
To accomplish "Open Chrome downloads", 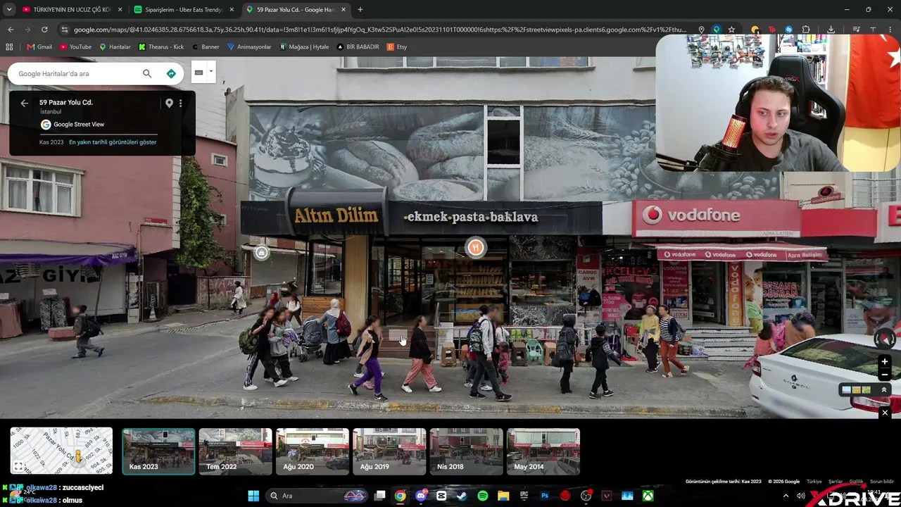I will click(831, 30).
